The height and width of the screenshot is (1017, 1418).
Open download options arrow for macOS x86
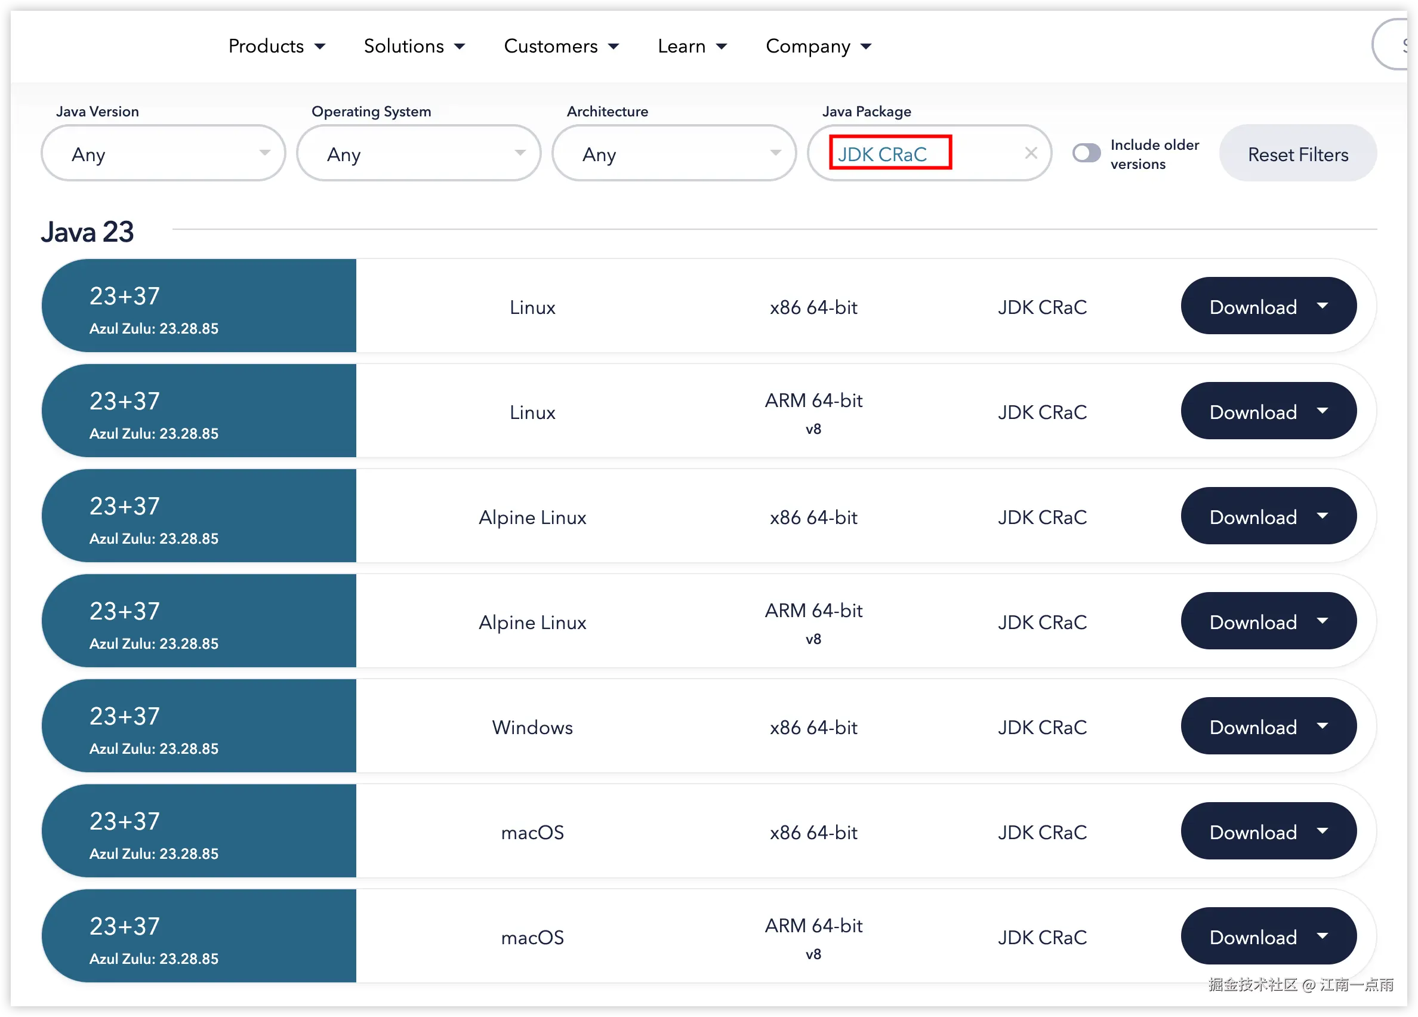(1322, 831)
